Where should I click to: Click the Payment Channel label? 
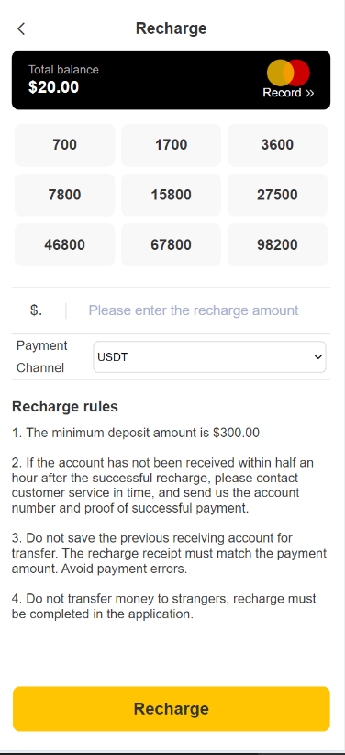[42, 356]
